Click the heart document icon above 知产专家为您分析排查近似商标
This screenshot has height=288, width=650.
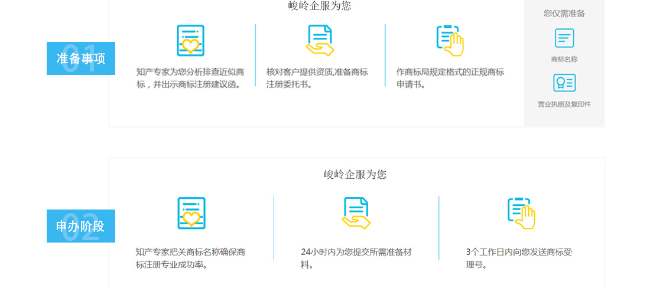coord(190,41)
